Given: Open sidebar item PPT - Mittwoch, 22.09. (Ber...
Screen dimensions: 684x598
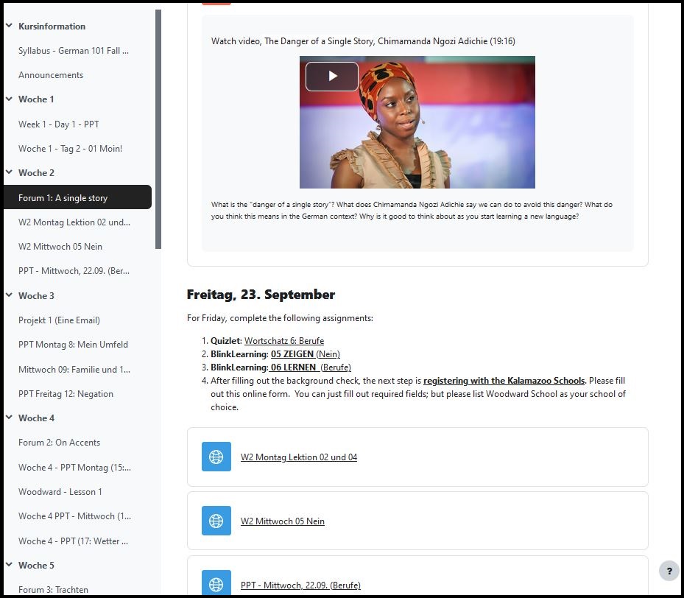Looking at the screenshot, I should tap(74, 271).
